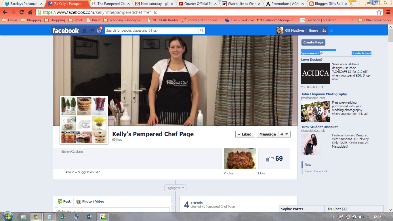393x221 pixels.
Task: Open friend requests icon
Action: coord(85,31)
